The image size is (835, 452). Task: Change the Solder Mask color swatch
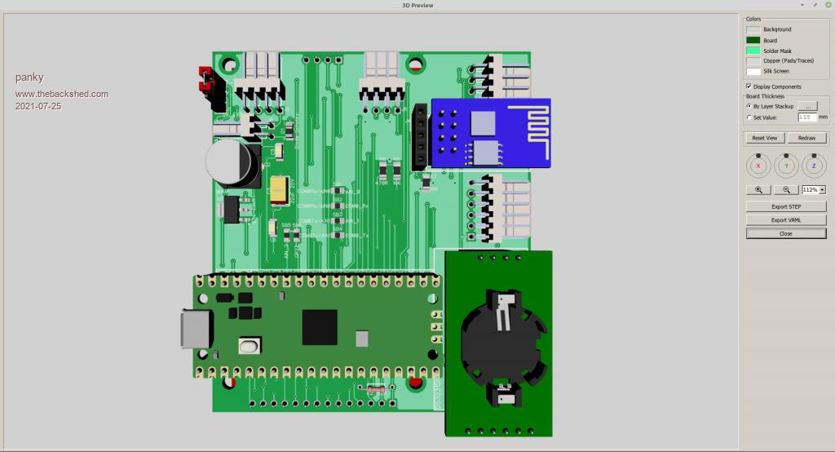pos(753,51)
